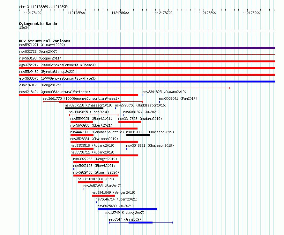Open nsv3941849 (Wenger2019) variant label

(114, 192)
